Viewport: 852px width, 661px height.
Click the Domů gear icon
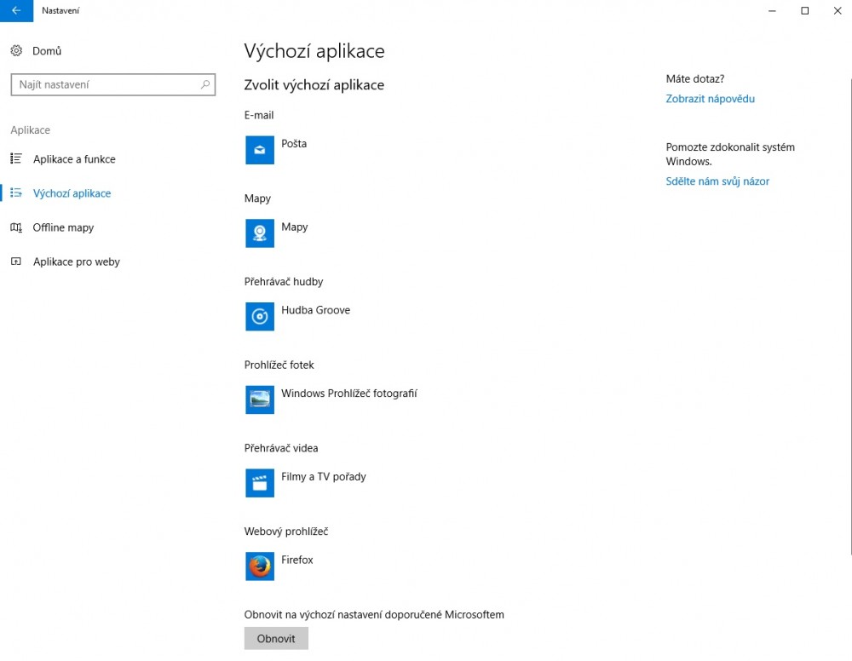point(17,51)
